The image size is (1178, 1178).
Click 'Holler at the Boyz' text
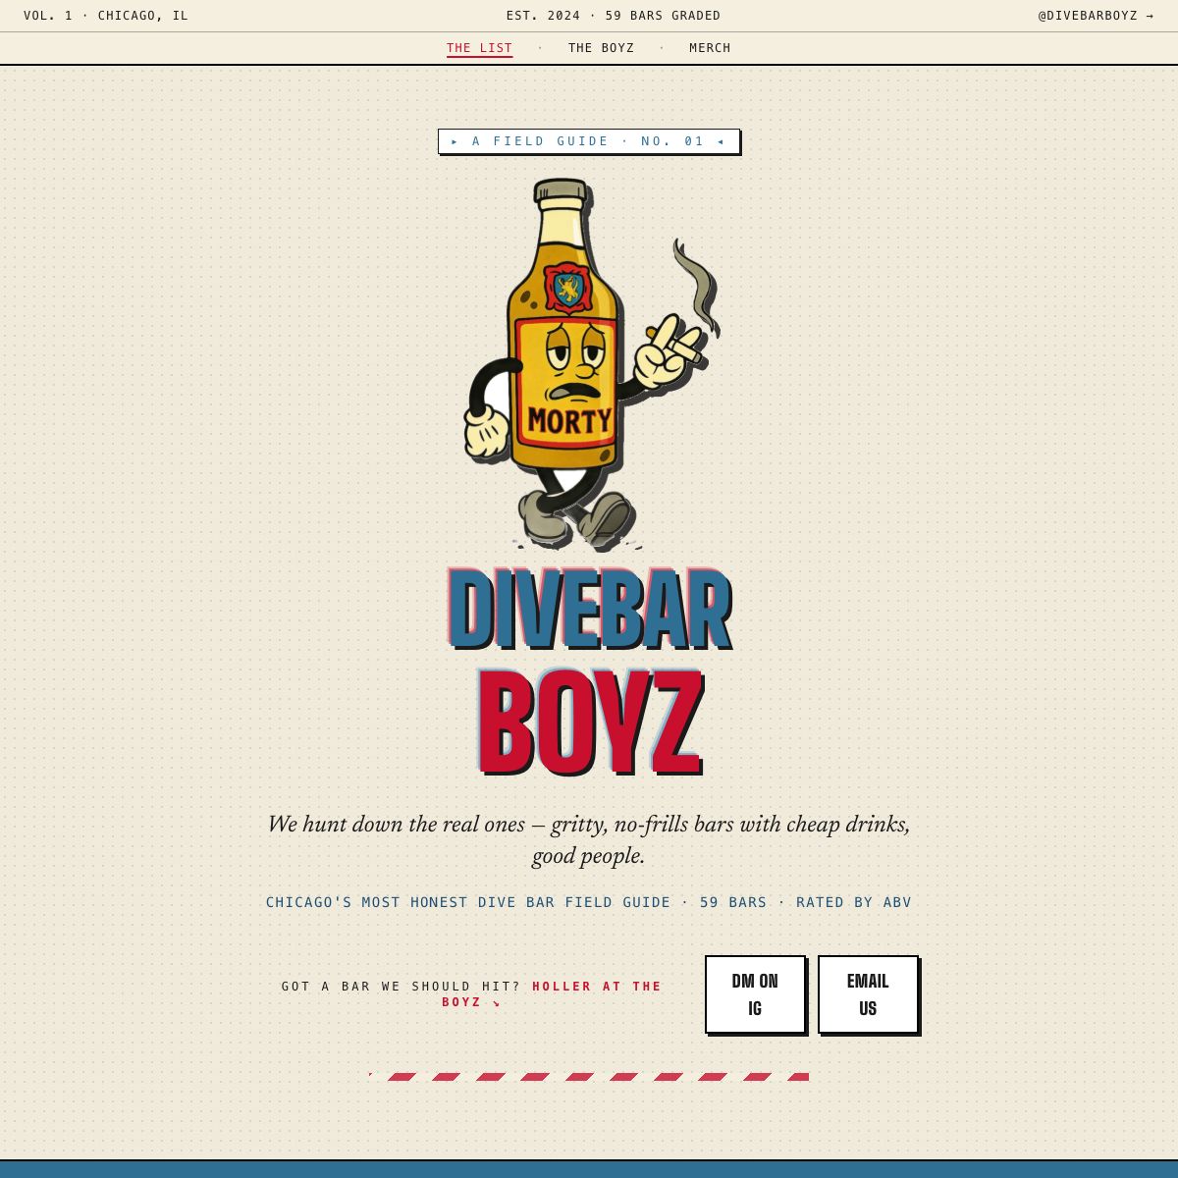tap(552, 994)
